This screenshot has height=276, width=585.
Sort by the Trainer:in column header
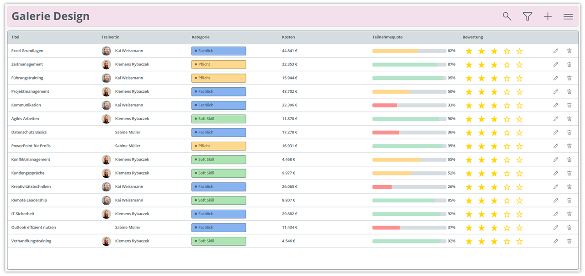(x=110, y=37)
